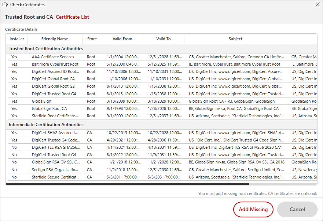The width and height of the screenshot is (323, 221).
Task: Click the DigiCert TLS RSA SHA256 2020 CA1 subject
Action: [x=235, y=147]
